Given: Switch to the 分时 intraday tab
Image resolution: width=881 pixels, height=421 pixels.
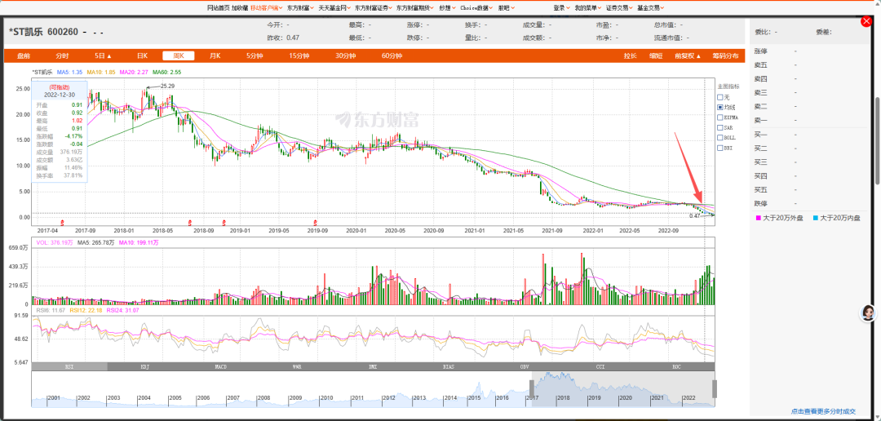Looking at the screenshot, I should 62,55.
